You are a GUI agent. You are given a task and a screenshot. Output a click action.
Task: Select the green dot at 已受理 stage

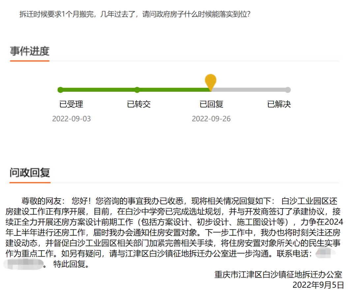pyautogui.click(x=60, y=89)
